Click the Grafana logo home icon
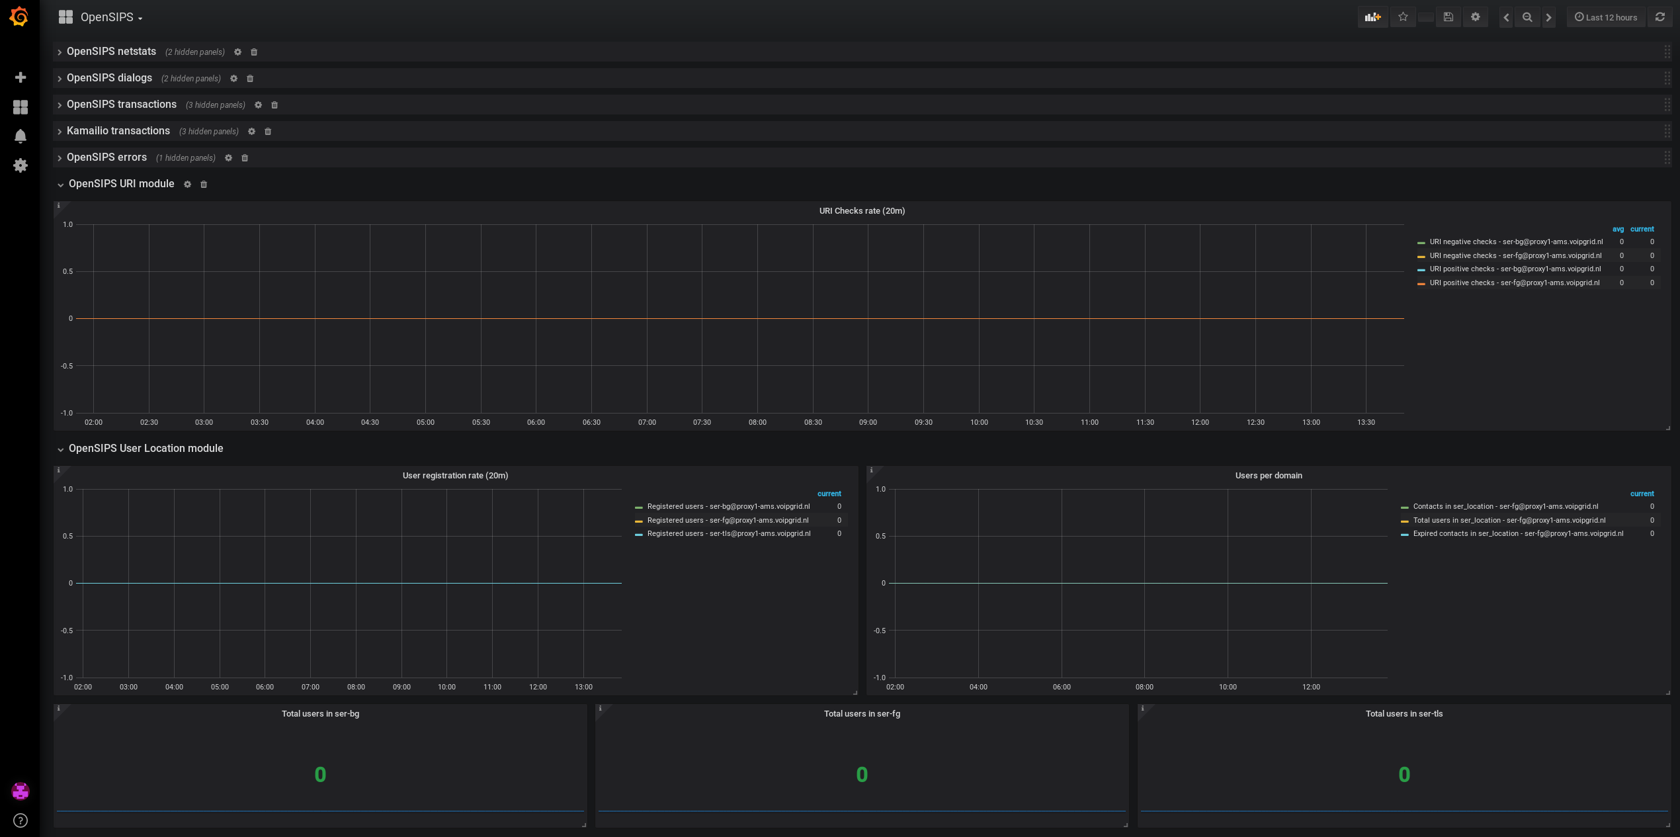The height and width of the screenshot is (837, 1680). coord(19,17)
